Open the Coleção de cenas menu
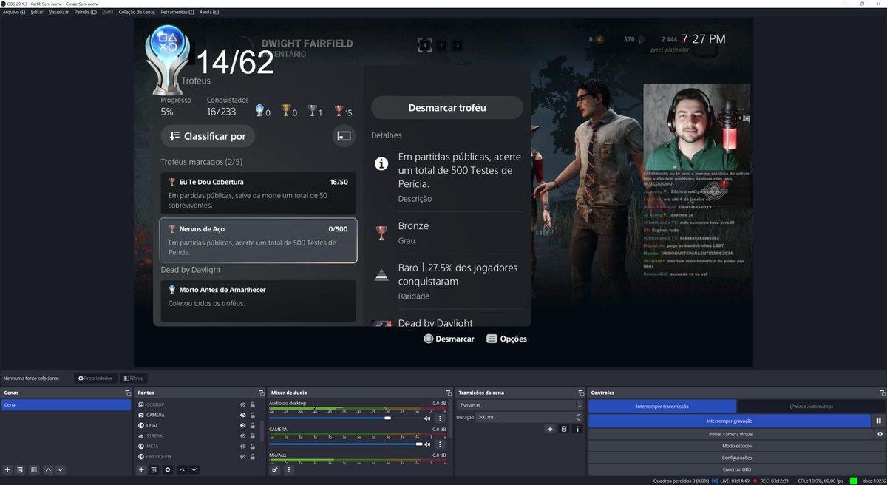Image resolution: width=887 pixels, height=485 pixels. click(x=137, y=12)
